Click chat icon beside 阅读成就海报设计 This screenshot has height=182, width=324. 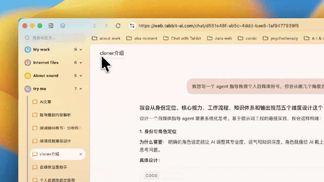[x=35, y=141]
